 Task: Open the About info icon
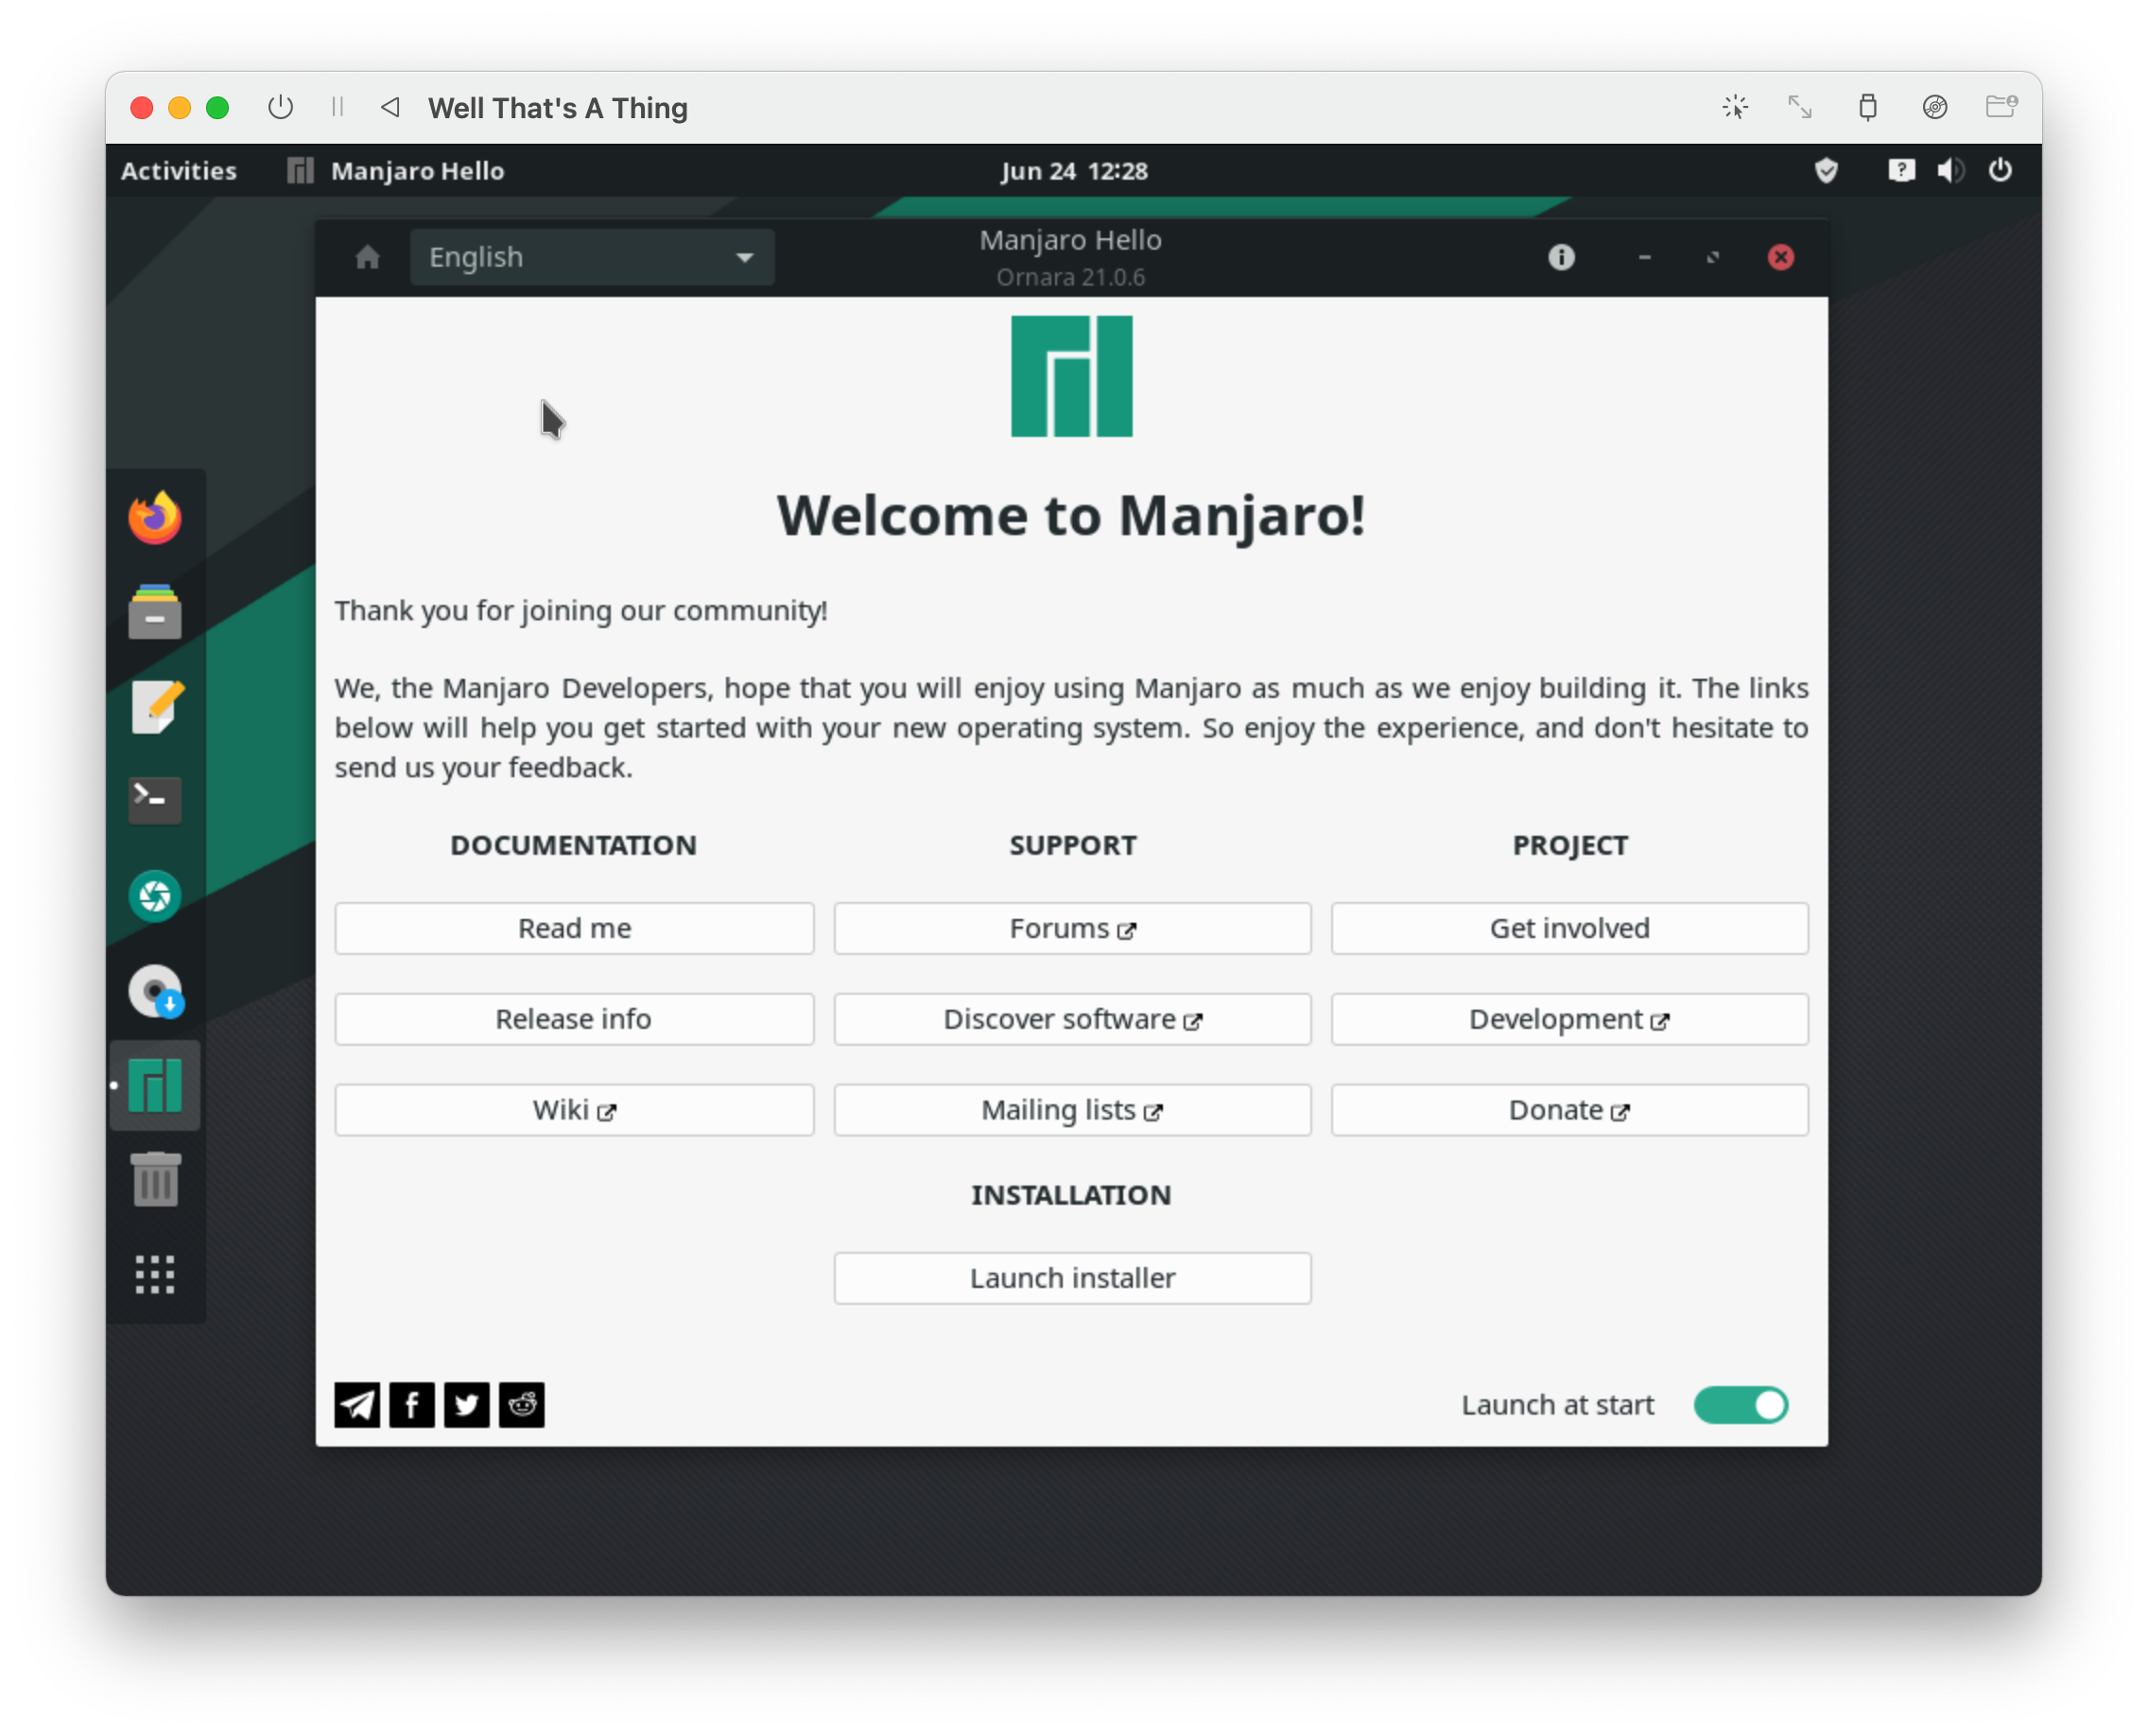(1561, 257)
